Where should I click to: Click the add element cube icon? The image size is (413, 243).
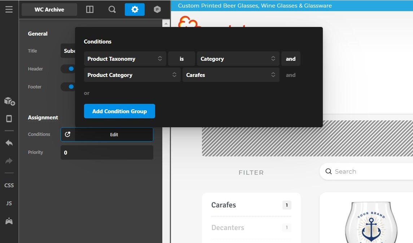pyautogui.click(x=9, y=101)
